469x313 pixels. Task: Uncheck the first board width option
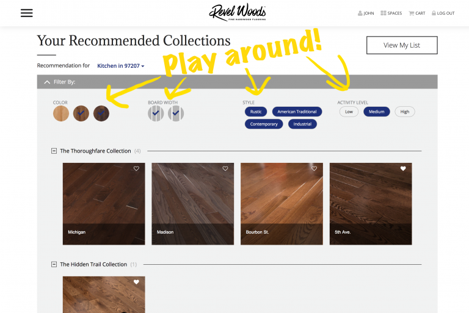coord(156,113)
